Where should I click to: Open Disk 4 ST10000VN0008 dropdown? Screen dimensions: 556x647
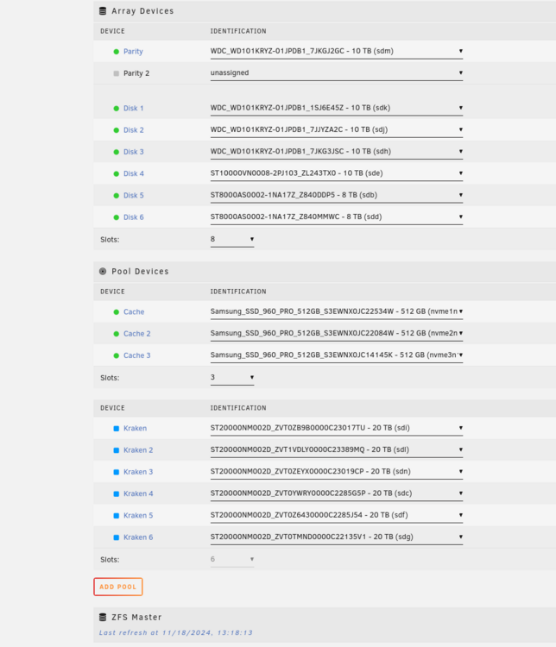[x=337, y=173]
